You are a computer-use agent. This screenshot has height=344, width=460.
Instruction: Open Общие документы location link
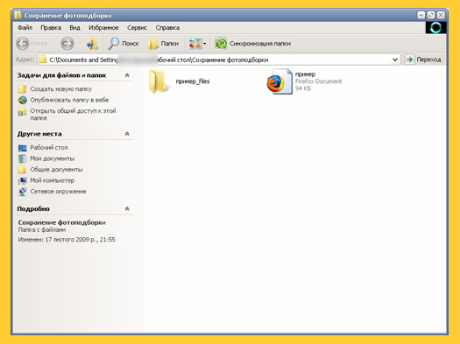56,169
